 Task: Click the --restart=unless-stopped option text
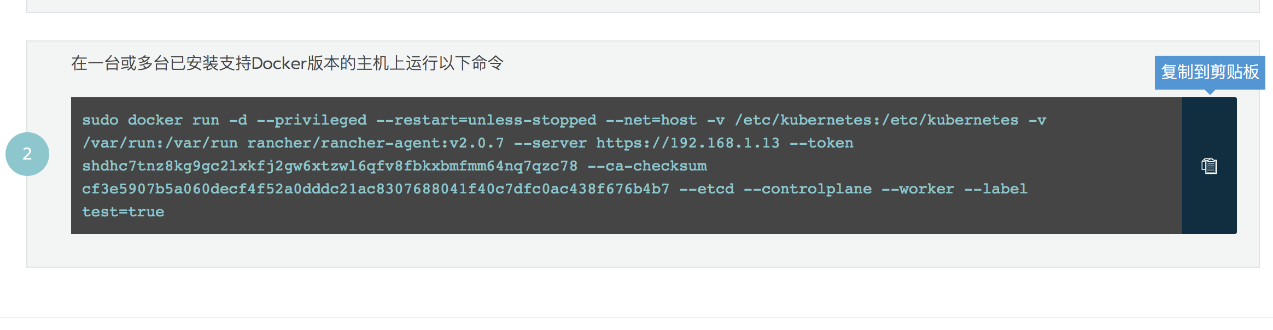pyautogui.click(x=486, y=120)
